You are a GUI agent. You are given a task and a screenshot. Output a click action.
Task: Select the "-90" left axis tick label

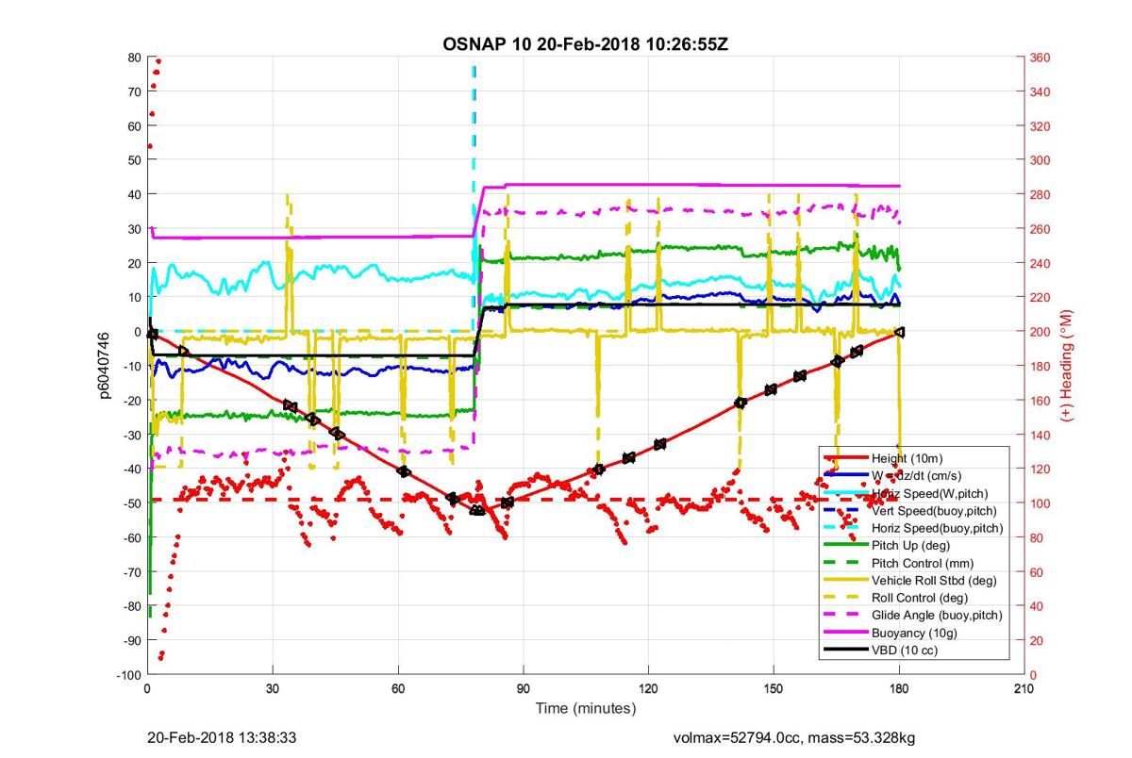click(x=132, y=641)
